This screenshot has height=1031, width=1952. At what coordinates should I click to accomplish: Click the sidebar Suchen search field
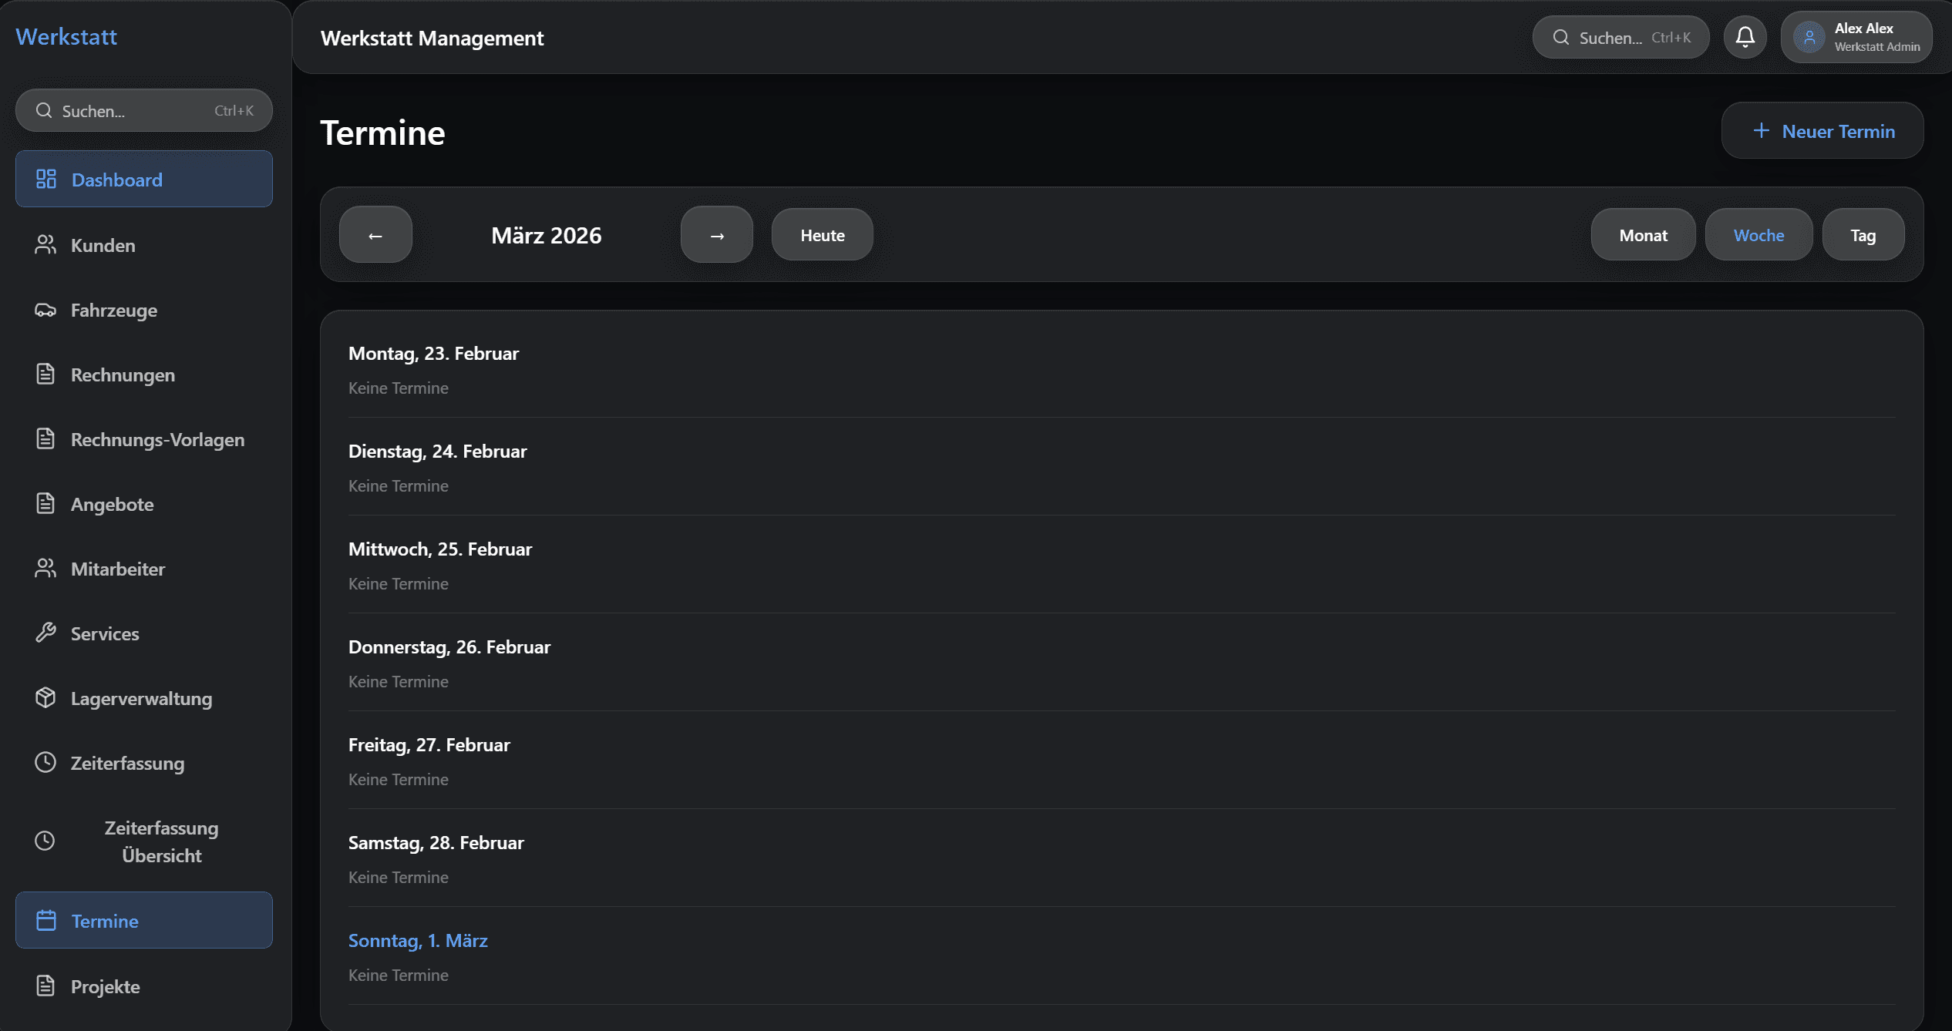point(144,110)
